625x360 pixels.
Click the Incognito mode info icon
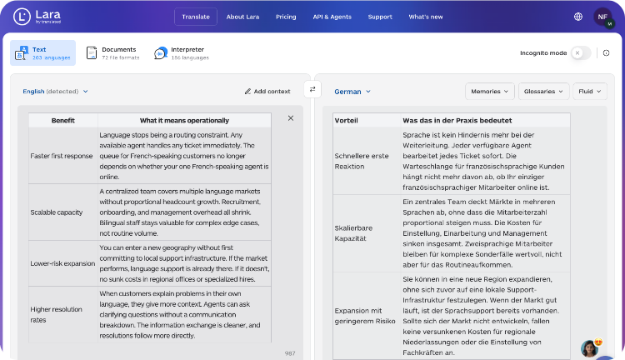(606, 52)
